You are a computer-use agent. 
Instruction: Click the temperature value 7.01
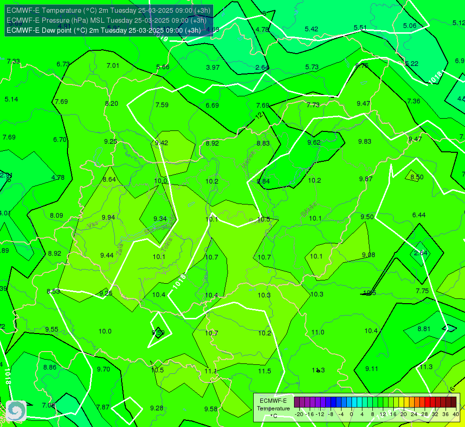click(x=113, y=65)
